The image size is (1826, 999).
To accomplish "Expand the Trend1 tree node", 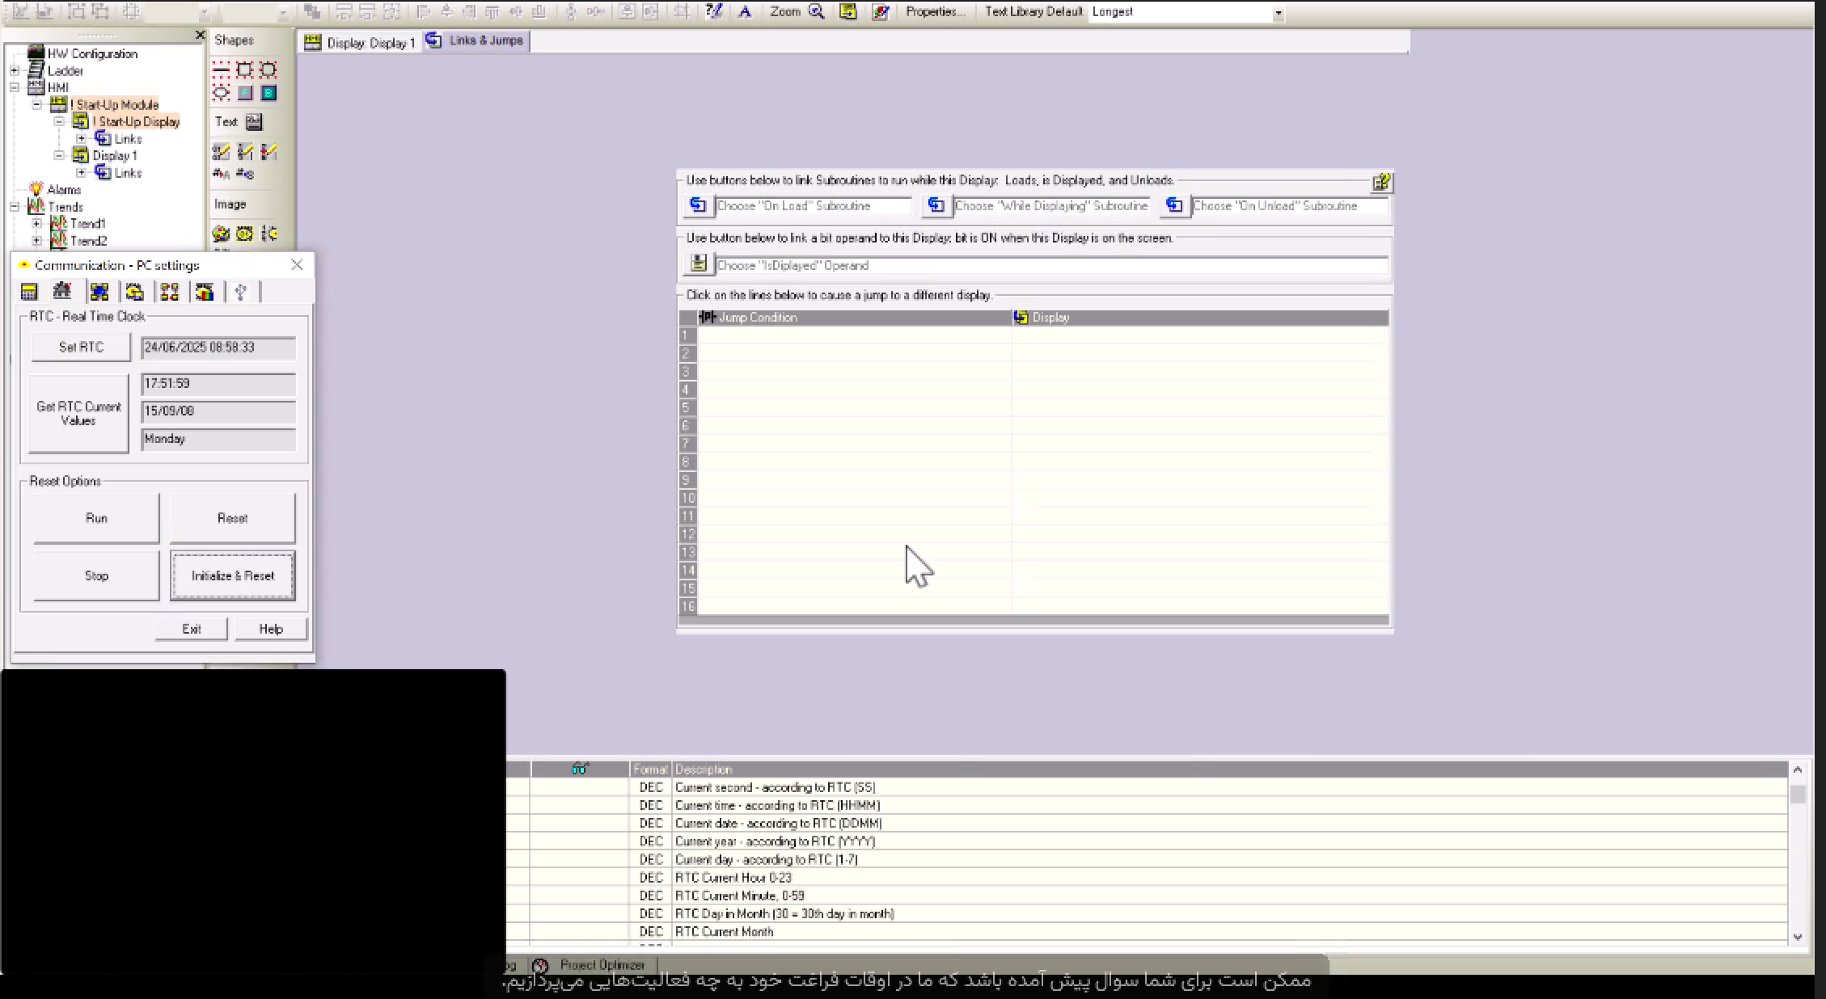I will point(37,224).
